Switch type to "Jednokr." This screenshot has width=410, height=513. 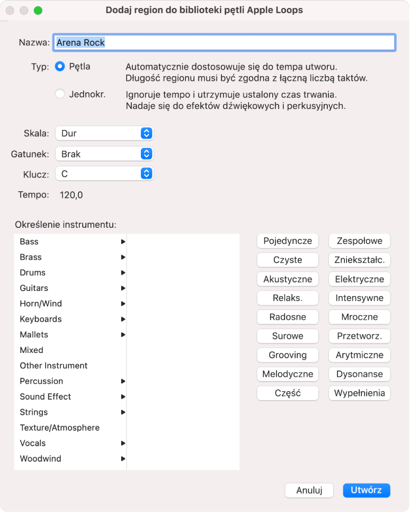point(60,94)
